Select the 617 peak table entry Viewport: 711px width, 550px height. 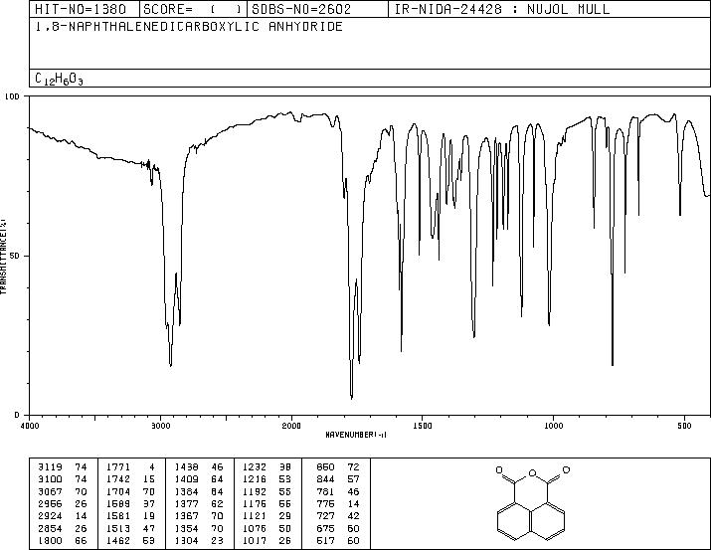pyautogui.click(x=338, y=541)
